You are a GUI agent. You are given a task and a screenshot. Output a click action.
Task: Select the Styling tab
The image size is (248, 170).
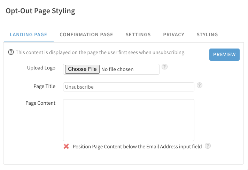207,35
